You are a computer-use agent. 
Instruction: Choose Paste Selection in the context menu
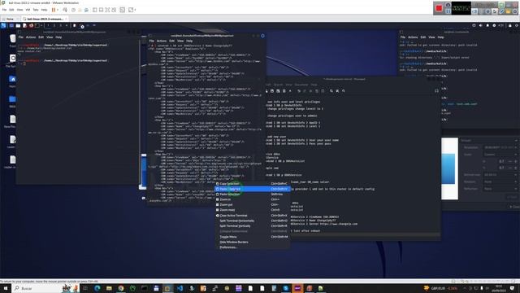[x=253, y=195]
